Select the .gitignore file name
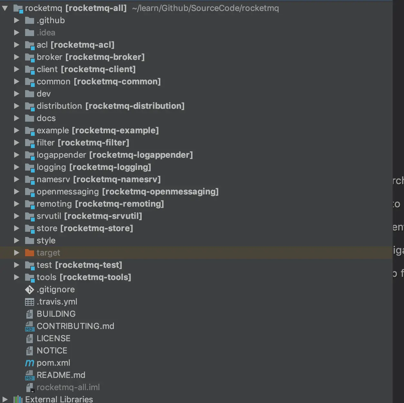Image resolution: width=404 pixels, height=403 pixels. point(56,290)
